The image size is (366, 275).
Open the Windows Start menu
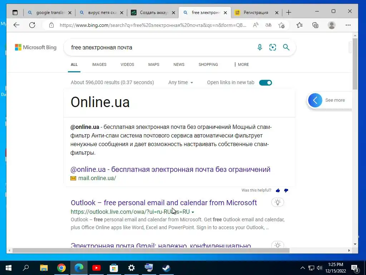coord(9,268)
